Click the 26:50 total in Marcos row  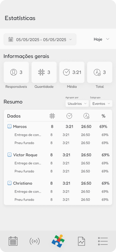86,127
